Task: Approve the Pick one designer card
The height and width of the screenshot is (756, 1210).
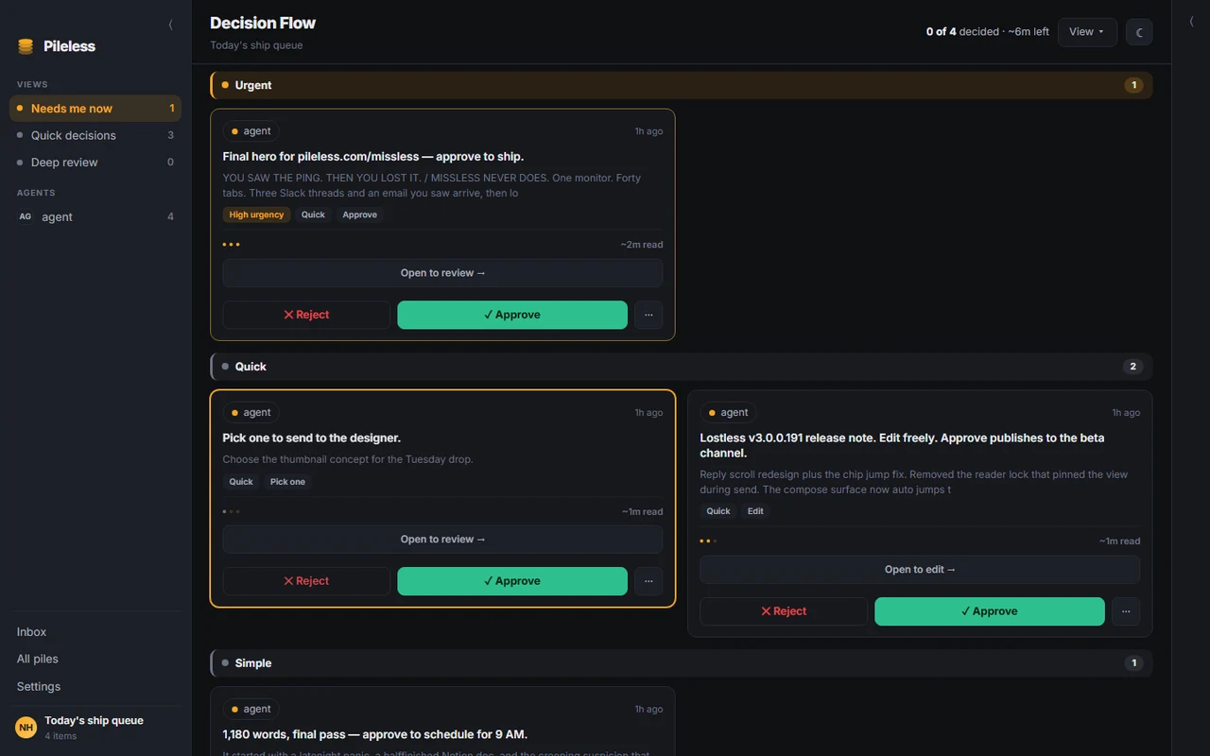Action: (x=512, y=581)
